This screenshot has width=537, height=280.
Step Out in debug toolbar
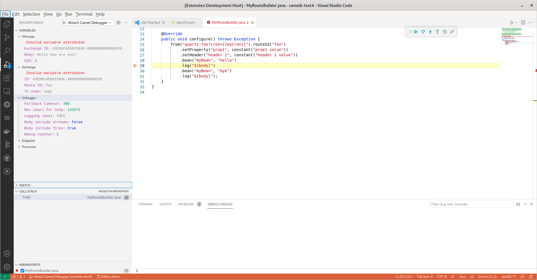click(438, 32)
